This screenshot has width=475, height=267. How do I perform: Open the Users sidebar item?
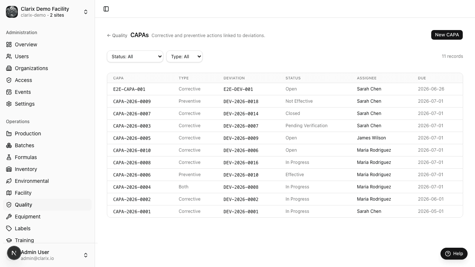point(47,56)
